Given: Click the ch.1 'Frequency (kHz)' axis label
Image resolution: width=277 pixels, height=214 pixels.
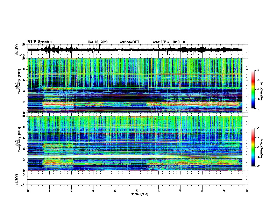Looking at the screenshot, I should 19,81.
